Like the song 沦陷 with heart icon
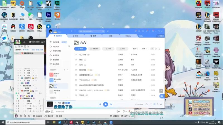 76,65
